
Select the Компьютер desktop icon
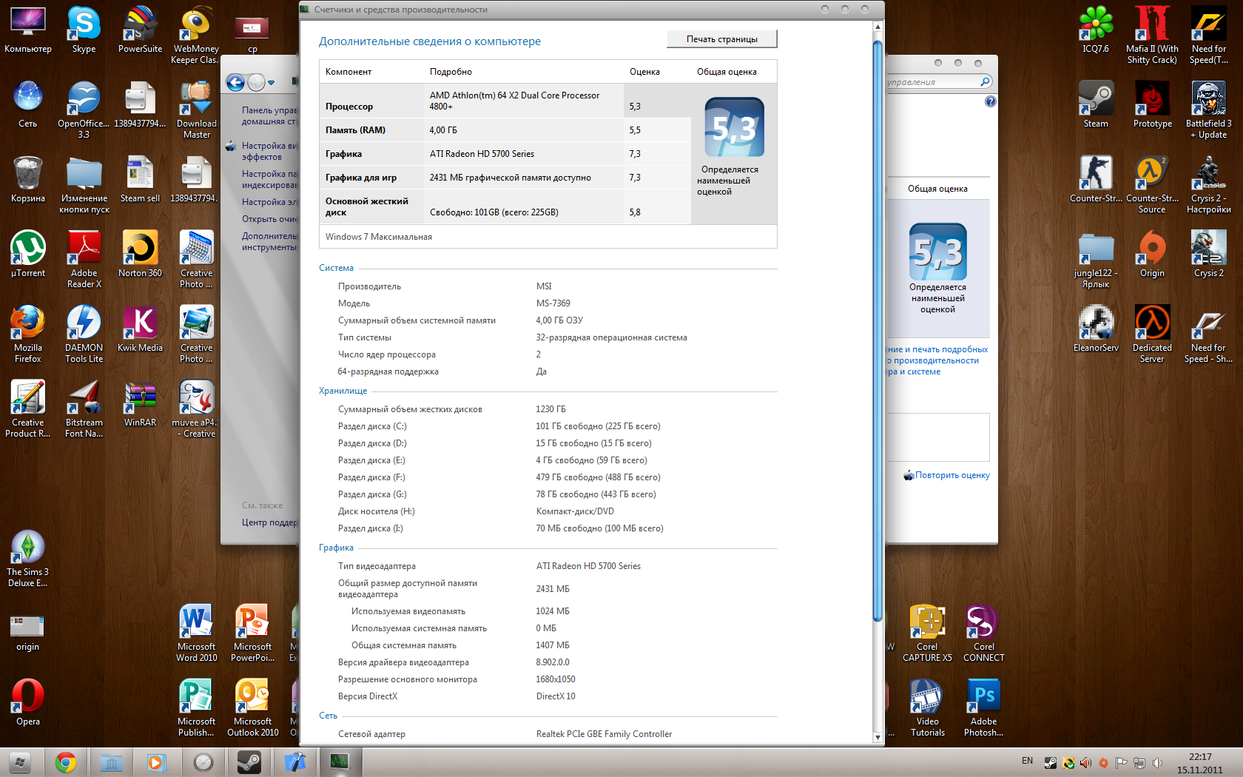click(28, 30)
